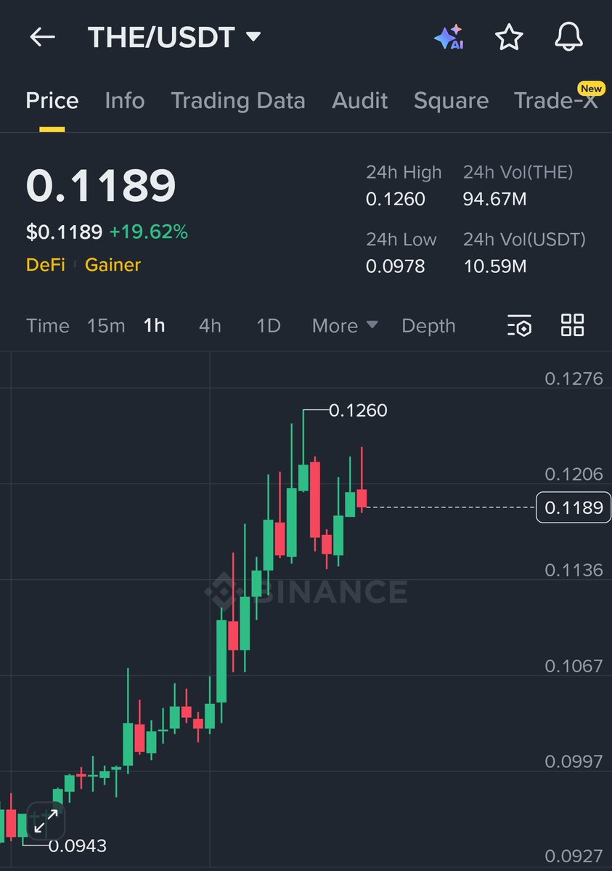Tap the 0.1260 high label on chart

358,411
